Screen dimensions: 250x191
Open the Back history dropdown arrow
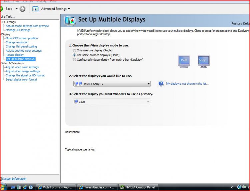point(16,9)
